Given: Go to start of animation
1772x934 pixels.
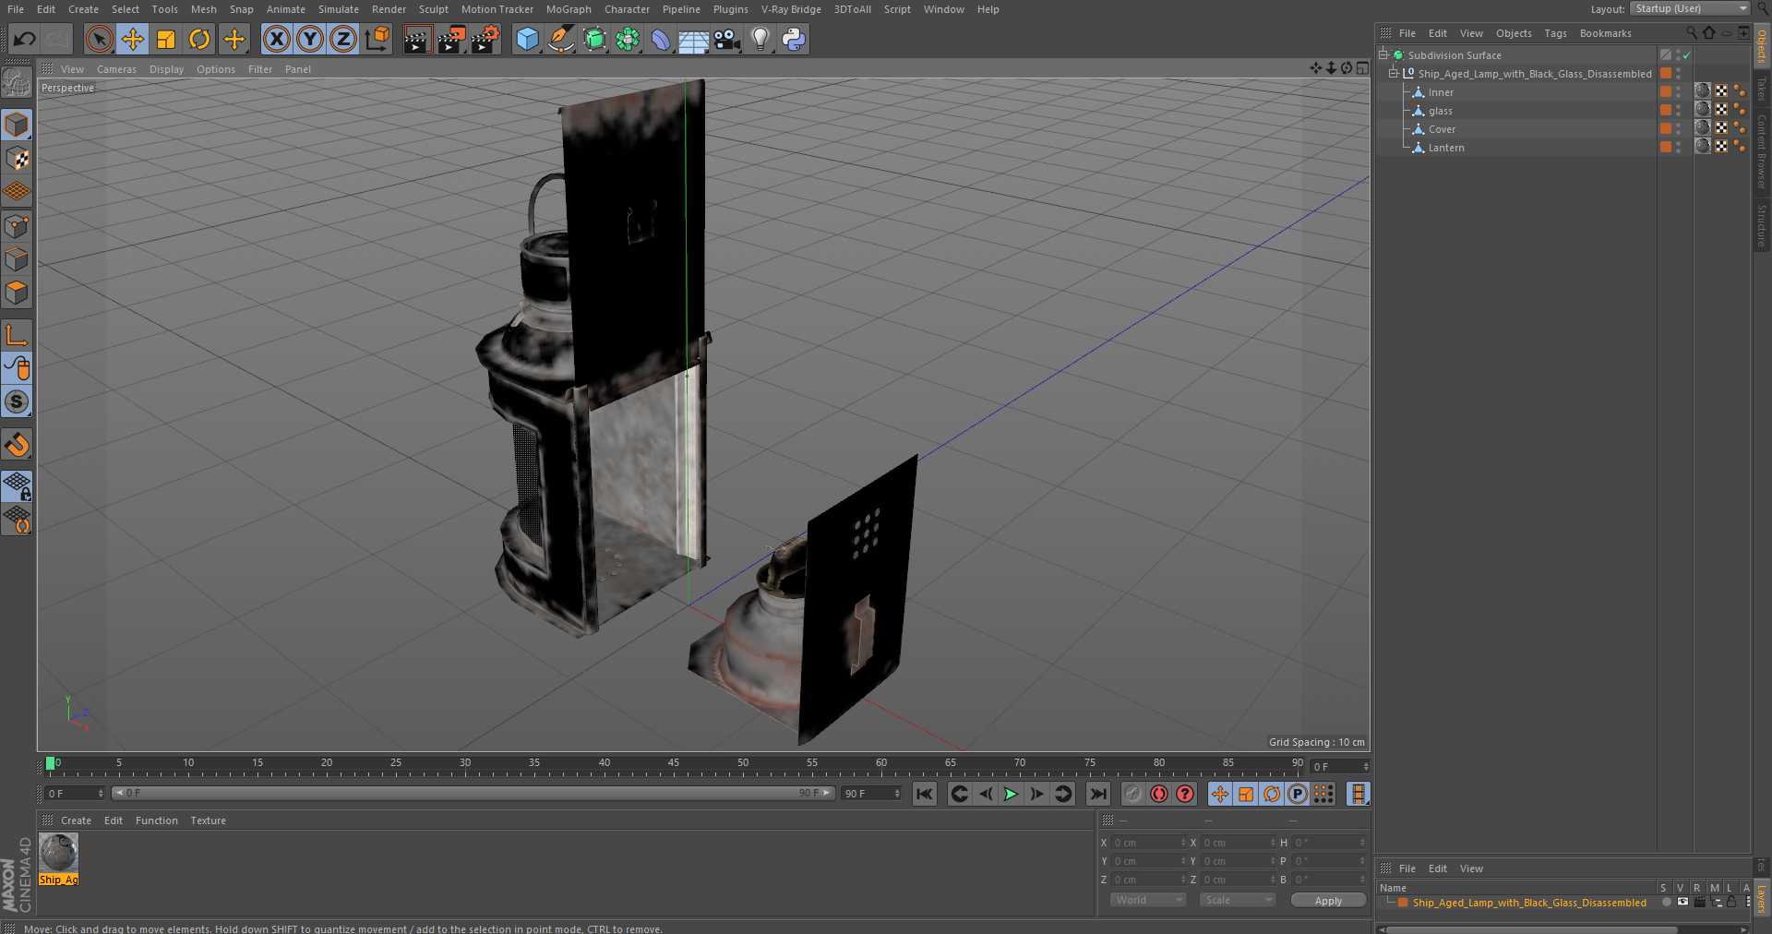Looking at the screenshot, I should click(925, 794).
